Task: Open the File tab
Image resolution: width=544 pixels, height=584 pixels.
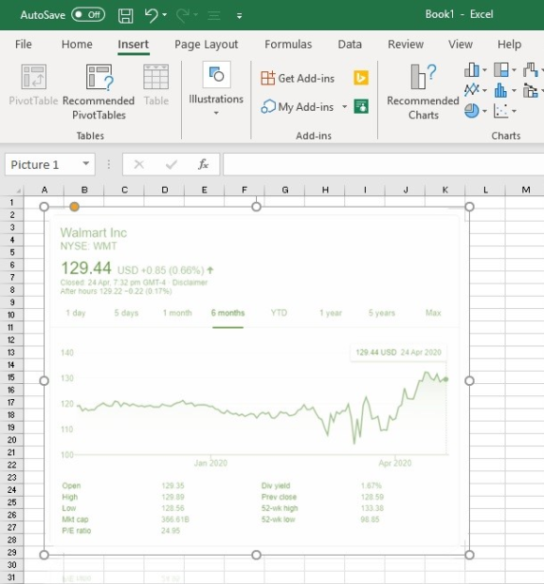Action: pyautogui.click(x=23, y=44)
